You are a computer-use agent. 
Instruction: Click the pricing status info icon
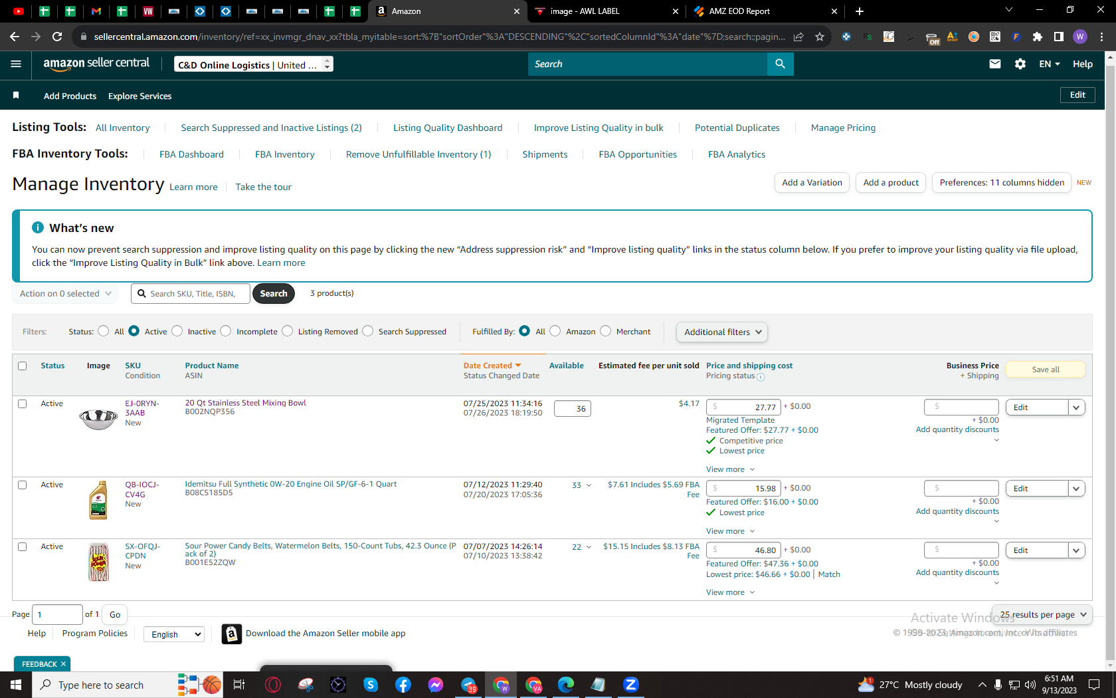[x=761, y=377]
